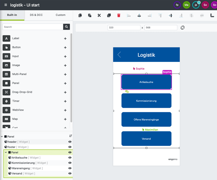The height and width of the screenshot is (180, 217).
Task: Open the hamburger menu
Action: [6, 5]
